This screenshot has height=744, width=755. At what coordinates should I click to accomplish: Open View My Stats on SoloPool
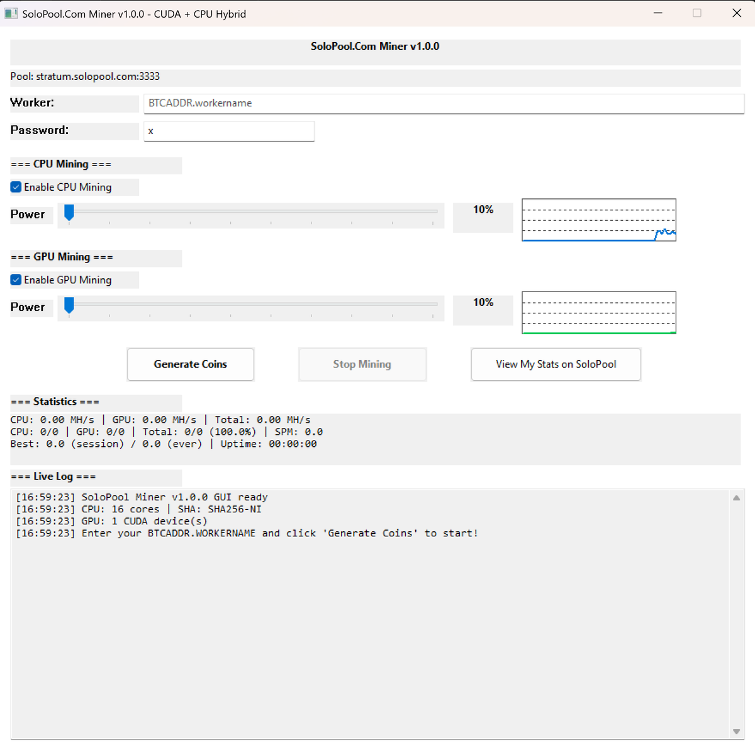pos(556,364)
